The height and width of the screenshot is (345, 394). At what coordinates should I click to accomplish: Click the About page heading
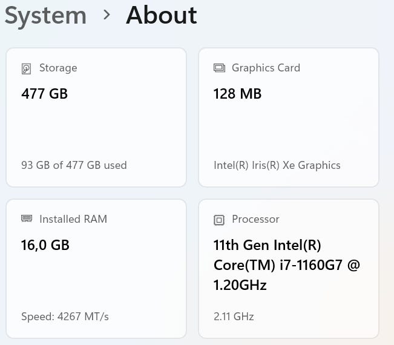tap(161, 16)
